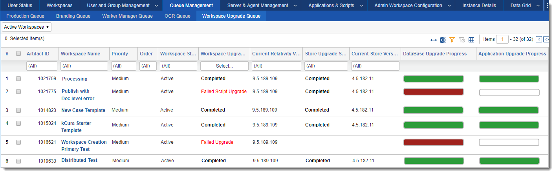Open the kCura Starter Template link

[76, 126]
